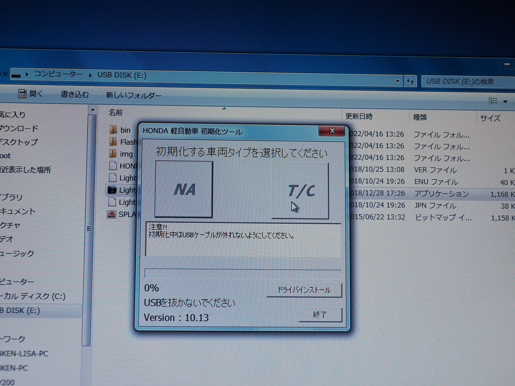Click the アプリケーション type cell

[441, 194]
